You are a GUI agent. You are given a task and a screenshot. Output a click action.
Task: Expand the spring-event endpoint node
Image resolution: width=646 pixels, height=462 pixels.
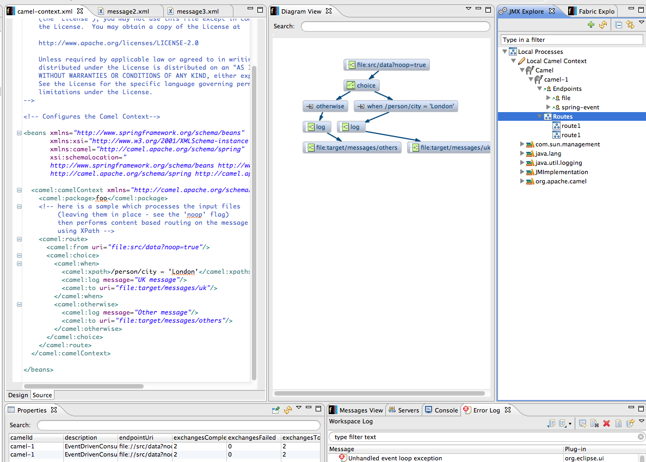(x=549, y=107)
